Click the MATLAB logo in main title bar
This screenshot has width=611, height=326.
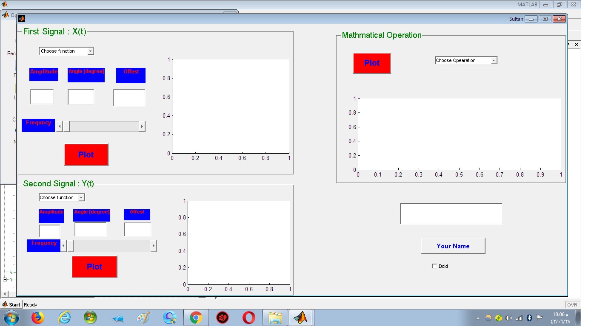point(5,4)
